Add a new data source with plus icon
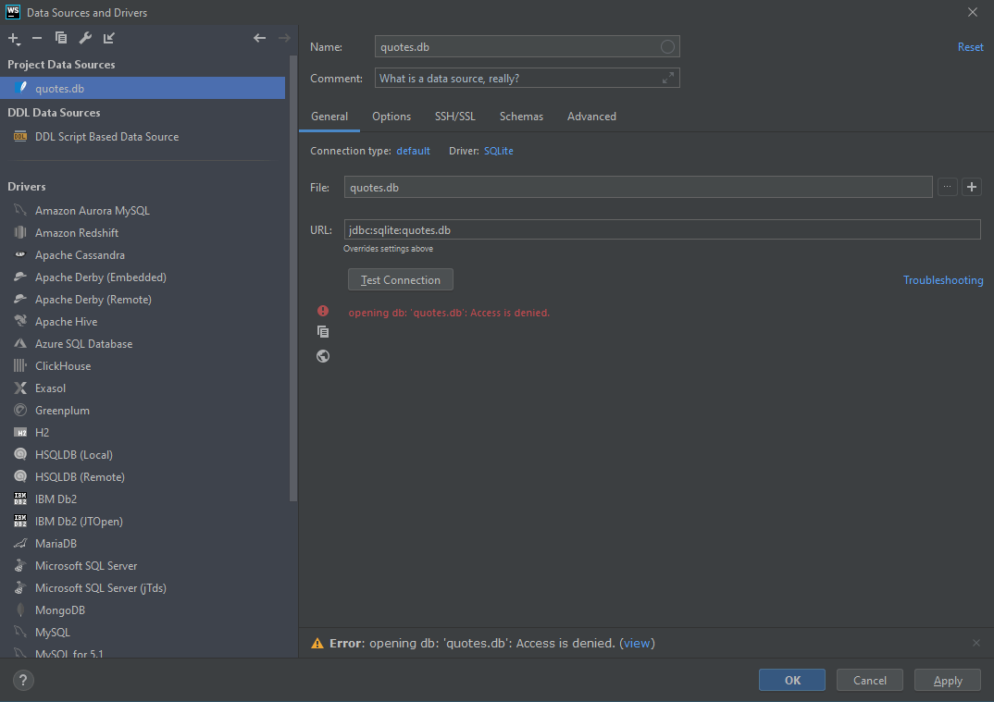This screenshot has height=702, width=994. [14, 39]
